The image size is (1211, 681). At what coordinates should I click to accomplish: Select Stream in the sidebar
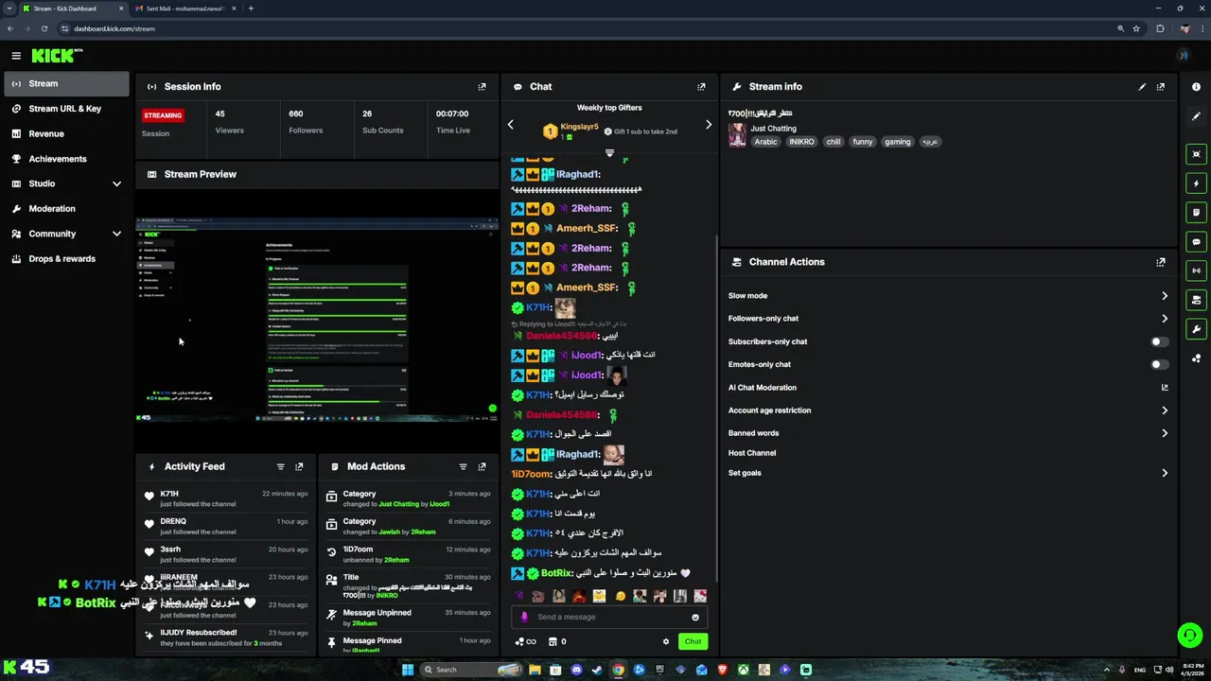(66, 83)
